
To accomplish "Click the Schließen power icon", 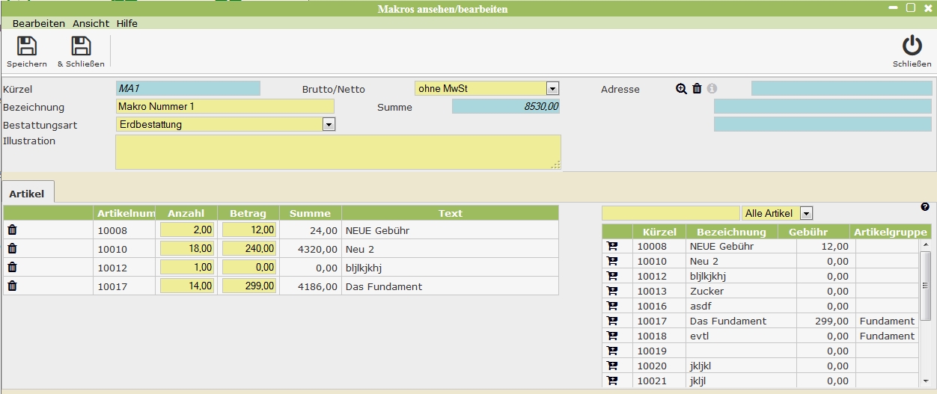I will point(912,46).
